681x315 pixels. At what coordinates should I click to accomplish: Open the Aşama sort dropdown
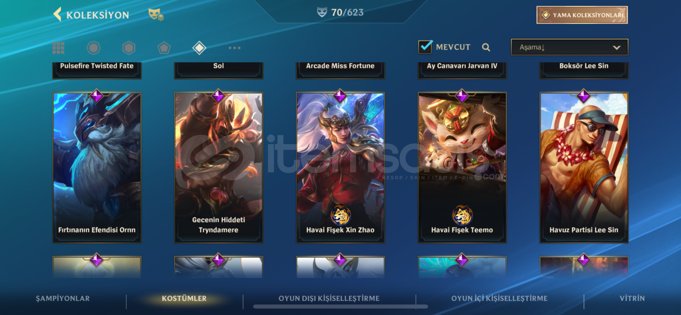pyautogui.click(x=569, y=47)
